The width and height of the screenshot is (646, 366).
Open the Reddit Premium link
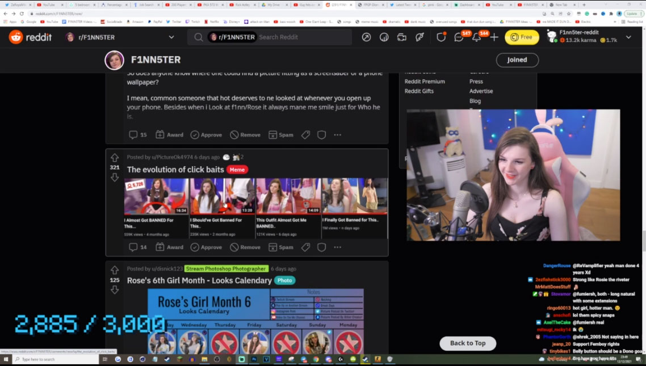[425, 82]
